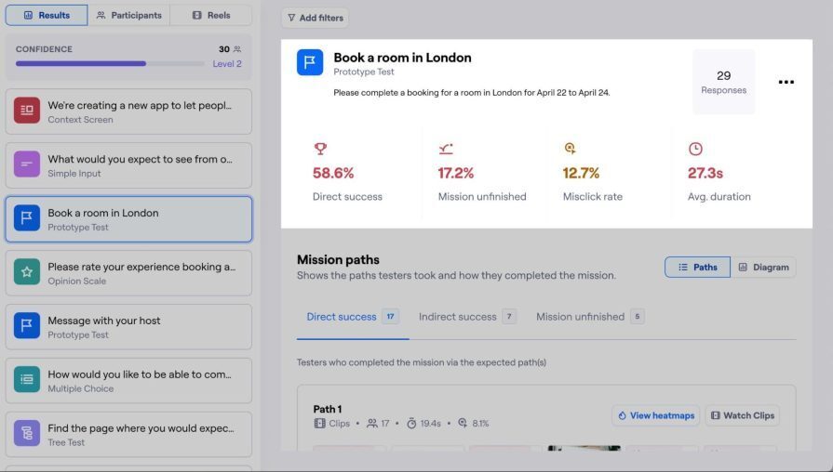
Task: Switch mission view to Paths
Action: (697, 268)
